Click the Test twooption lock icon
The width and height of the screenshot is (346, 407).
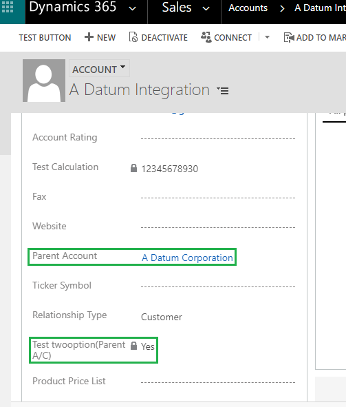tap(133, 346)
